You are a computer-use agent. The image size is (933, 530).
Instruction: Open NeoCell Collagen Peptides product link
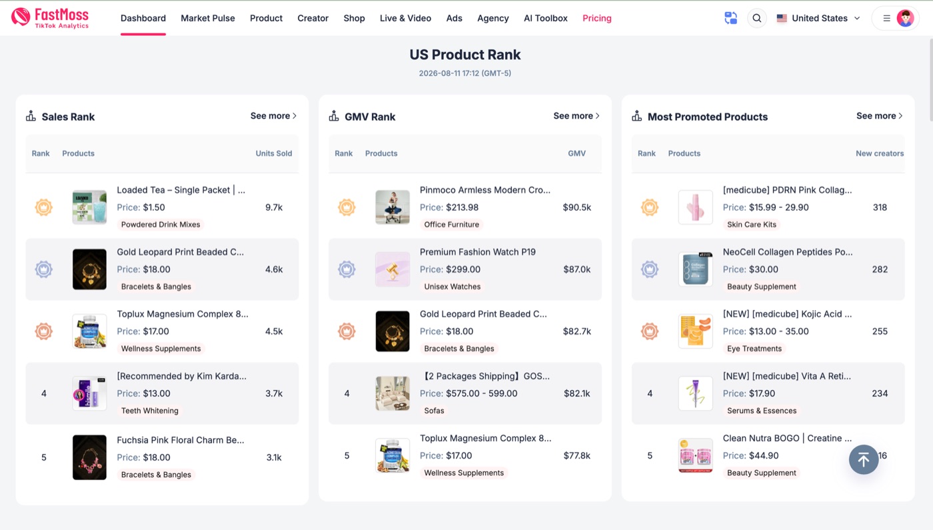click(x=788, y=252)
